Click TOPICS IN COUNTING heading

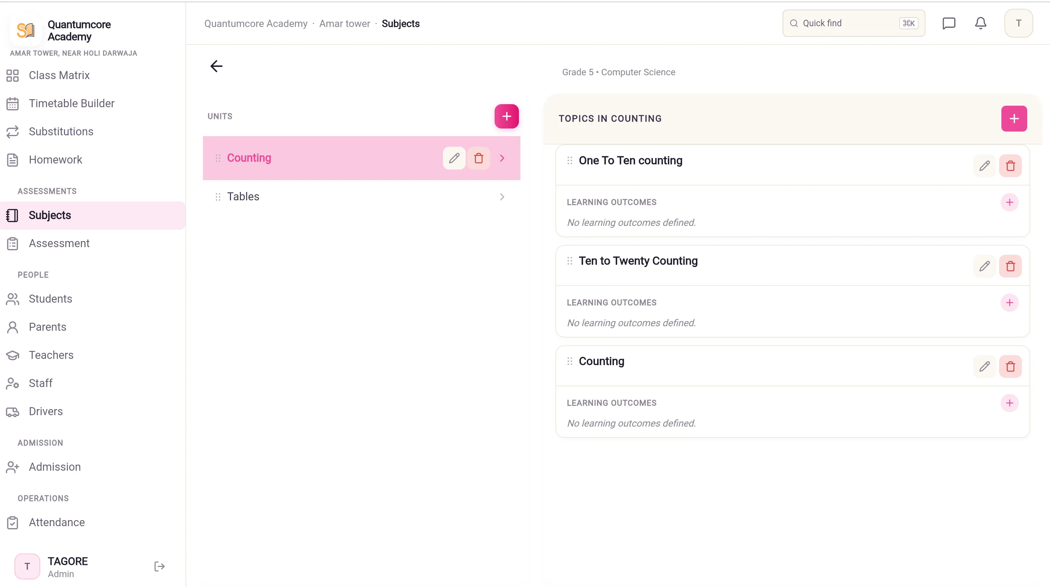[x=610, y=119]
